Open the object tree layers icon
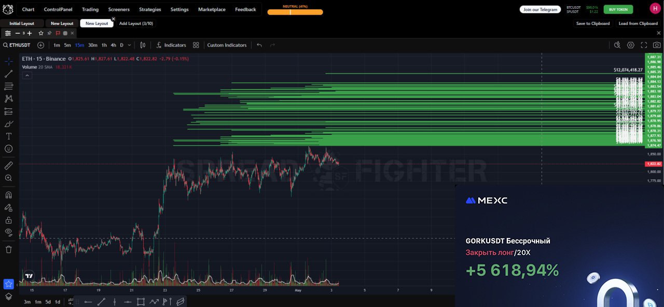This screenshot has height=307, width=664. 8,297
